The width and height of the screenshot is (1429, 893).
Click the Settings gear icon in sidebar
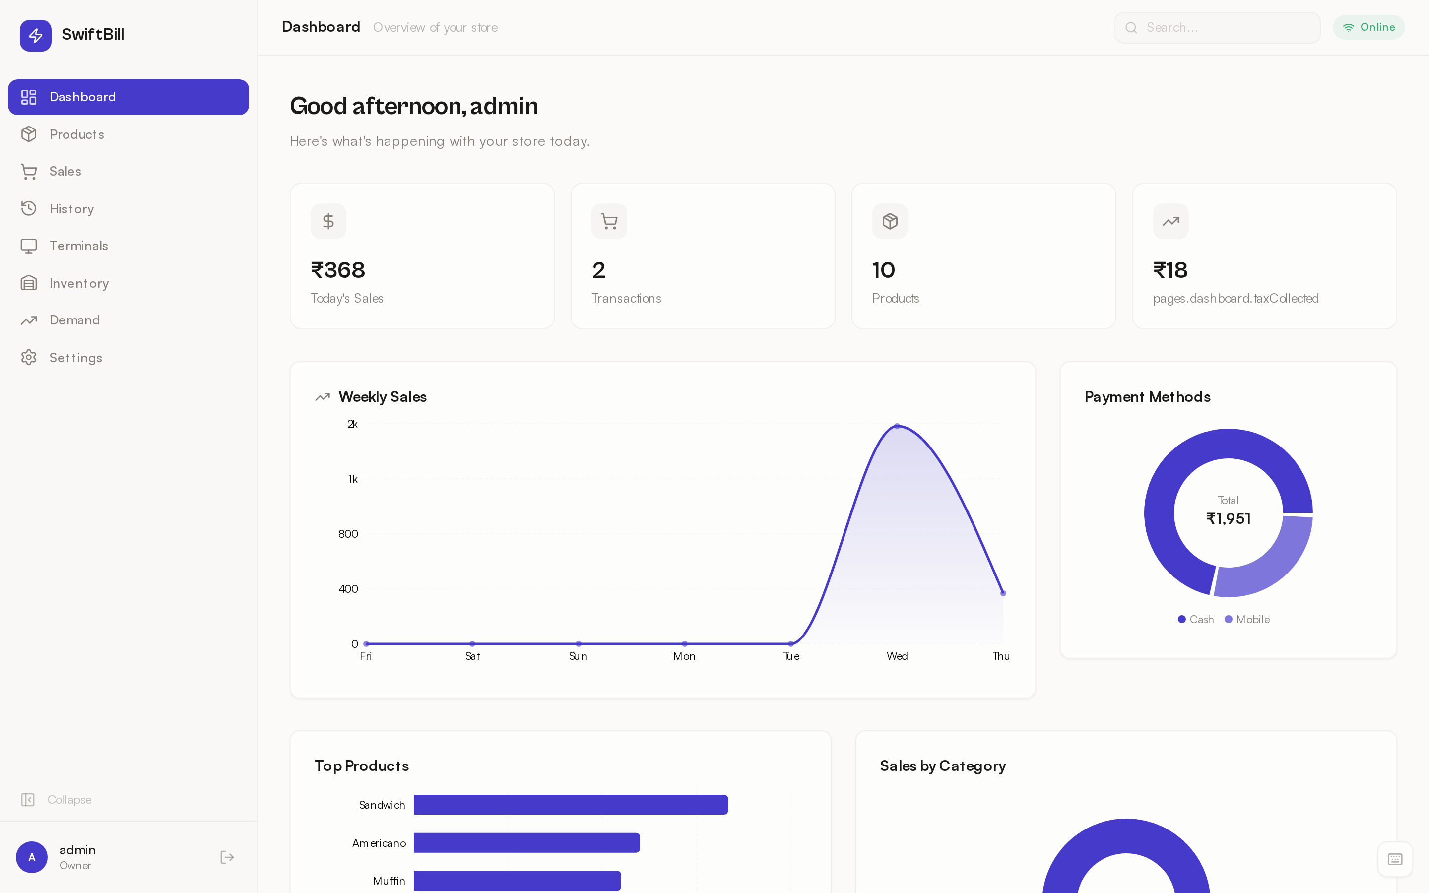click(28, 357)
